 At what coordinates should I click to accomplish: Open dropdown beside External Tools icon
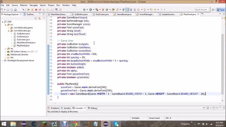coord(100,10)
